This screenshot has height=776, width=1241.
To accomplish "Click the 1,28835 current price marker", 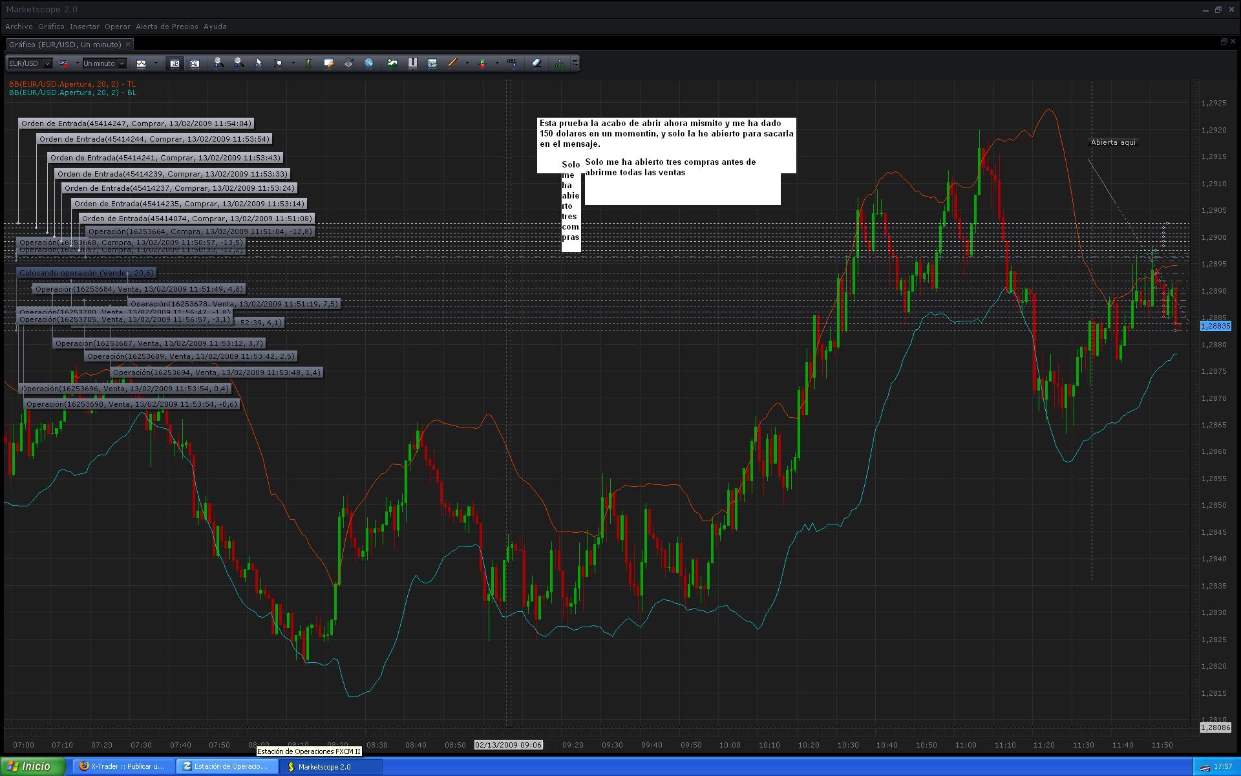I will coord(1214,326).
